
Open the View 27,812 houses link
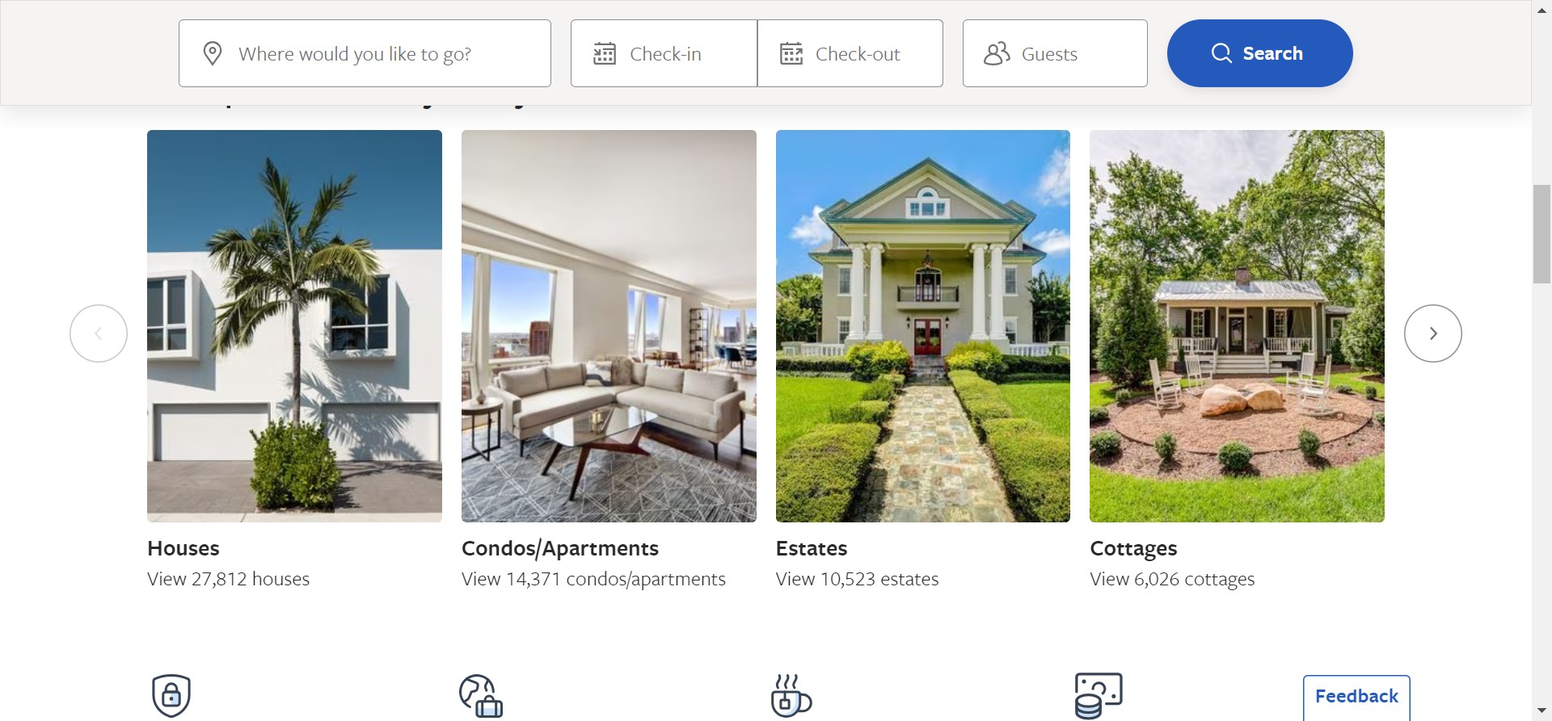tap(229, 579)
